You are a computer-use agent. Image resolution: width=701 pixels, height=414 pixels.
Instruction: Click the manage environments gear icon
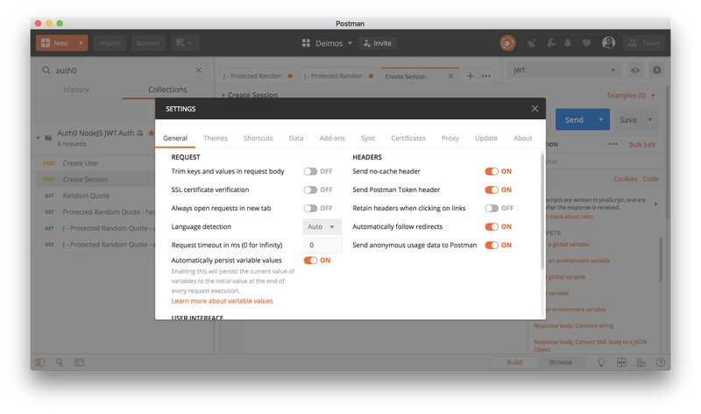click(656, 70)
